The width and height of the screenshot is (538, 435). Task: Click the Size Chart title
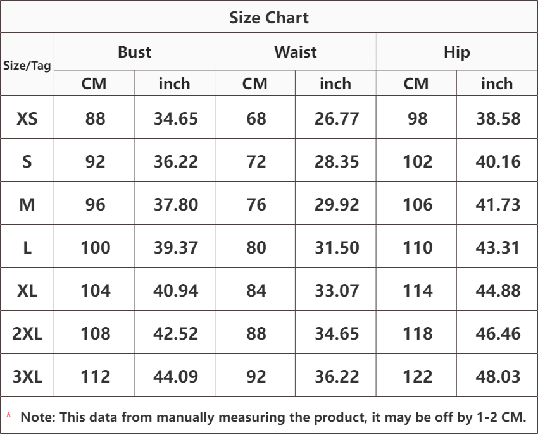[268, 18]
